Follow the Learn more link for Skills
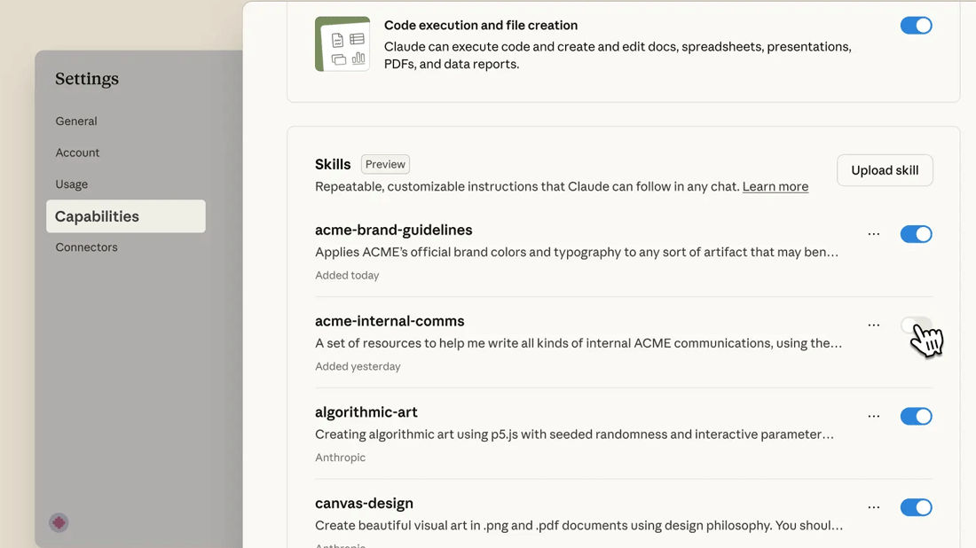Viewport: 976px width, 548px height. coord(775,187)
